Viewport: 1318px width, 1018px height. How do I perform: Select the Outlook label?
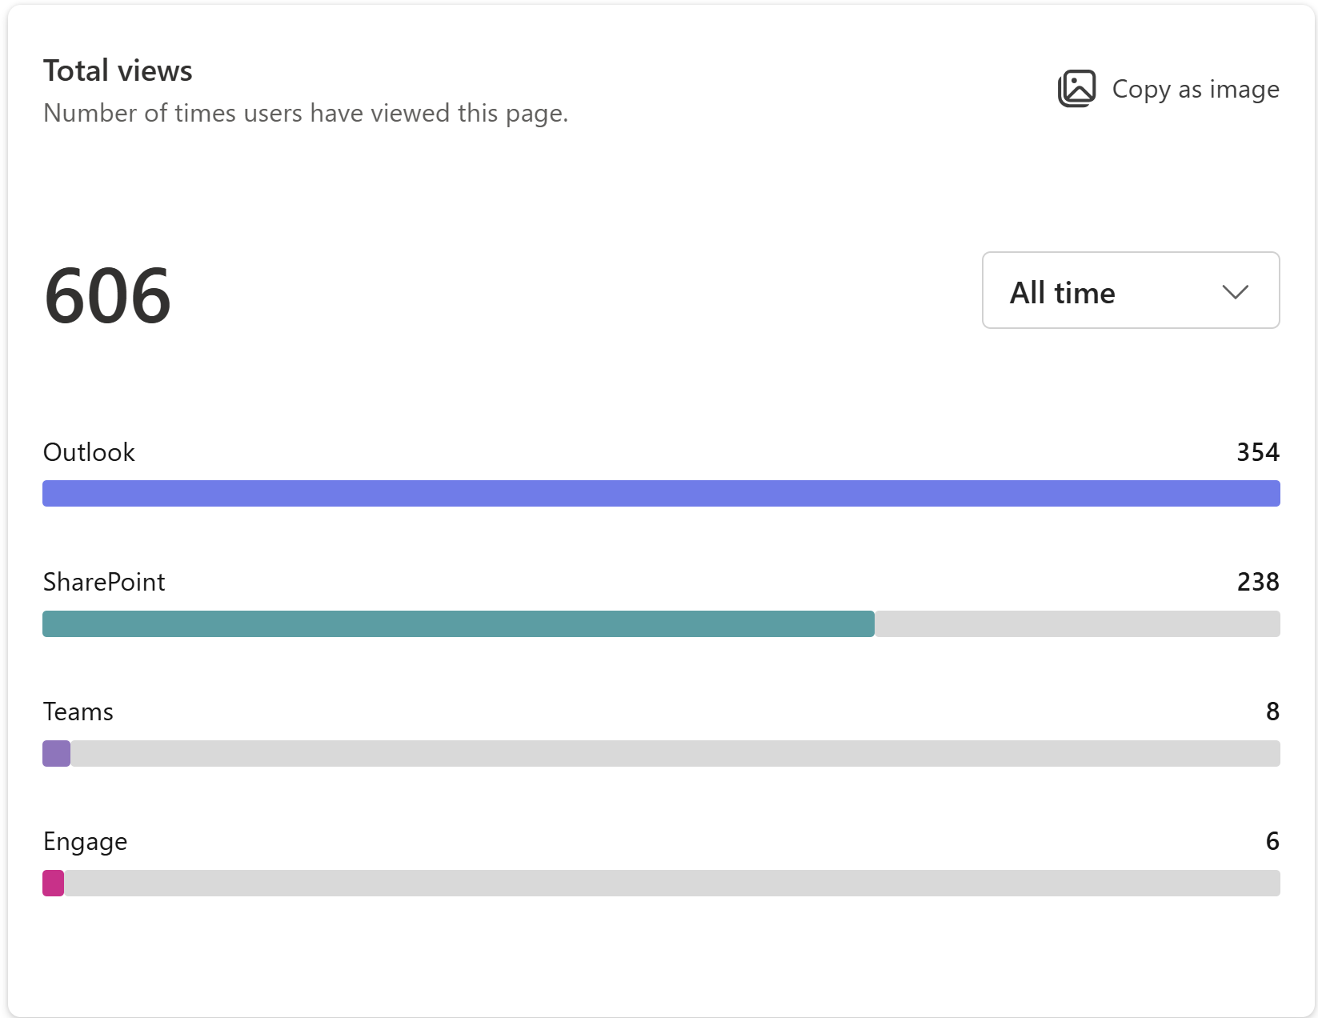click(x=88, y=452)
